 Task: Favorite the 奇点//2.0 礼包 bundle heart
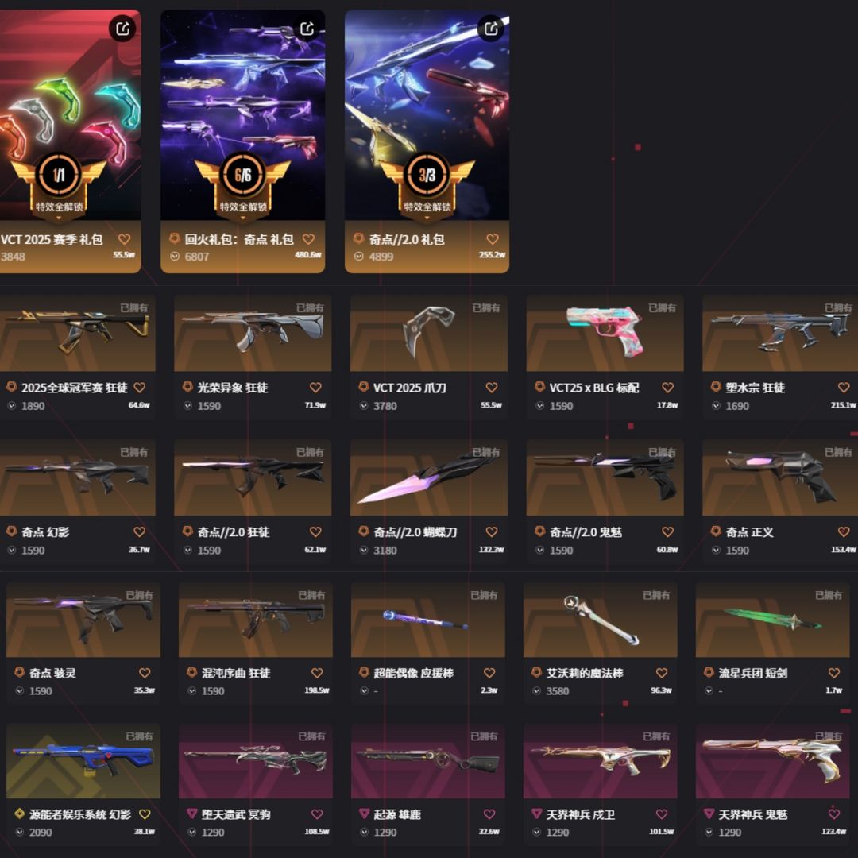tap(493, 239)
